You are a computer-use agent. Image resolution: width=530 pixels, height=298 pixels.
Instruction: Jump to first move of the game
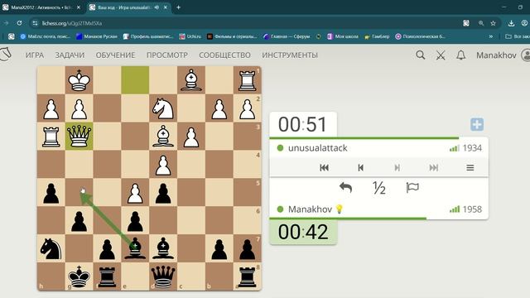click(324, 167)
